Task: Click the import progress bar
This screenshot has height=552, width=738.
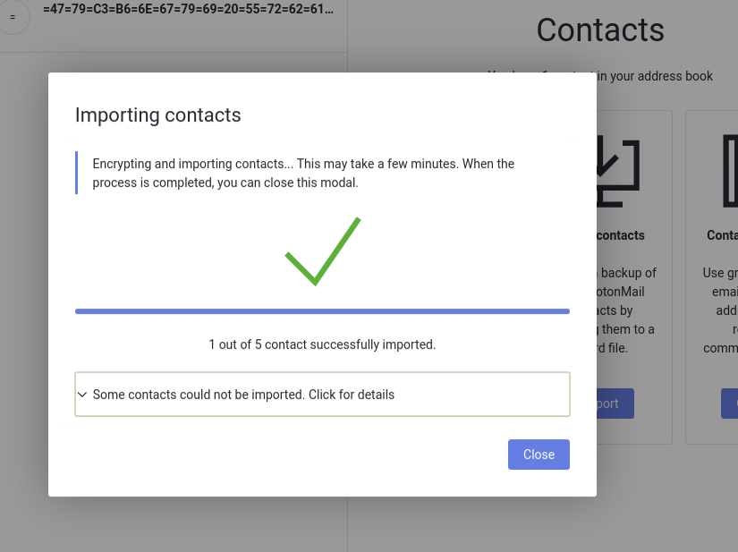Action: (x=322, y=311)
